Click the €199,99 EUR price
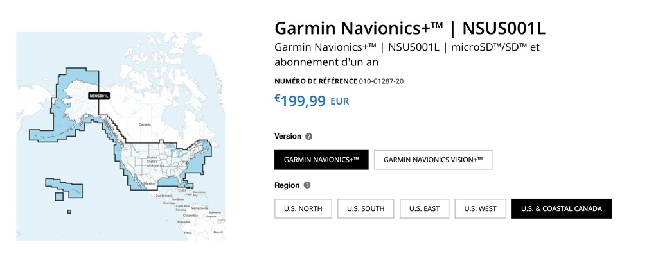Viewport: 658px width, 263px height. 312,101
